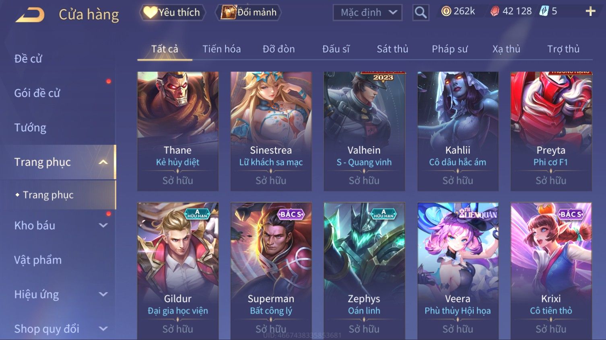Tap the blue voucher icon showing 5
606x340 pixels.
[x=544, y=11]
